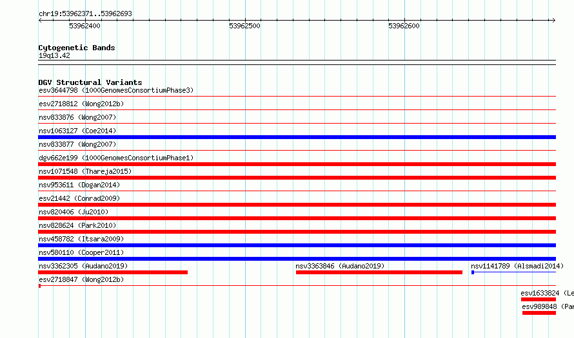This screenshot has height=338, width=574.
Task: Click the 53962500 ruler position label
Action: tap(244, 26)
